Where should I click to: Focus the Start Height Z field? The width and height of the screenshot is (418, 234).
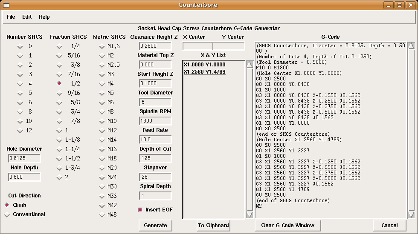[155, 83]
